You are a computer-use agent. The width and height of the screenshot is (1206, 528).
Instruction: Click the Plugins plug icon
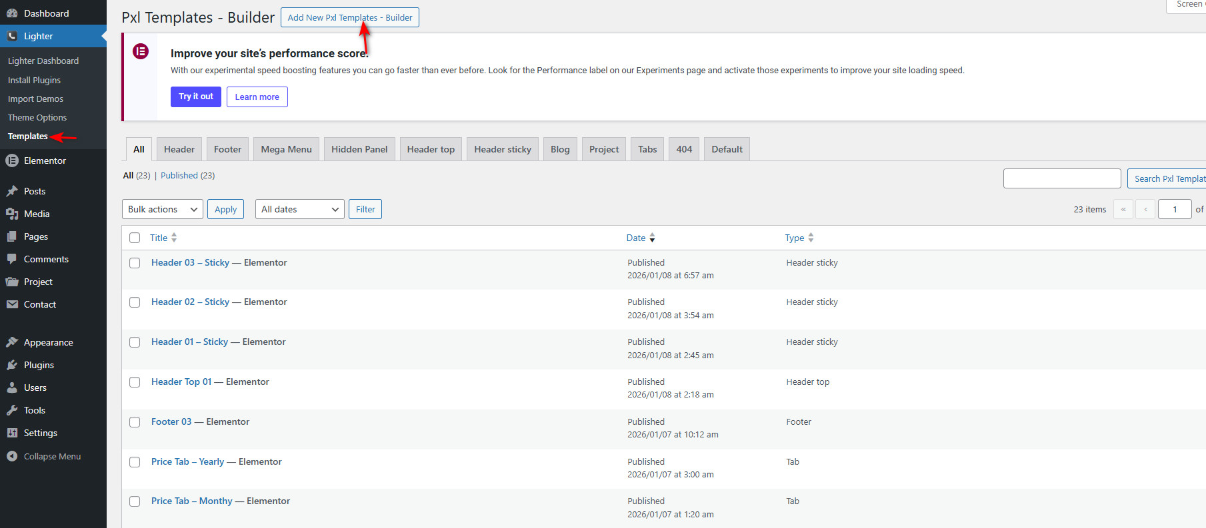pos(12,365)
